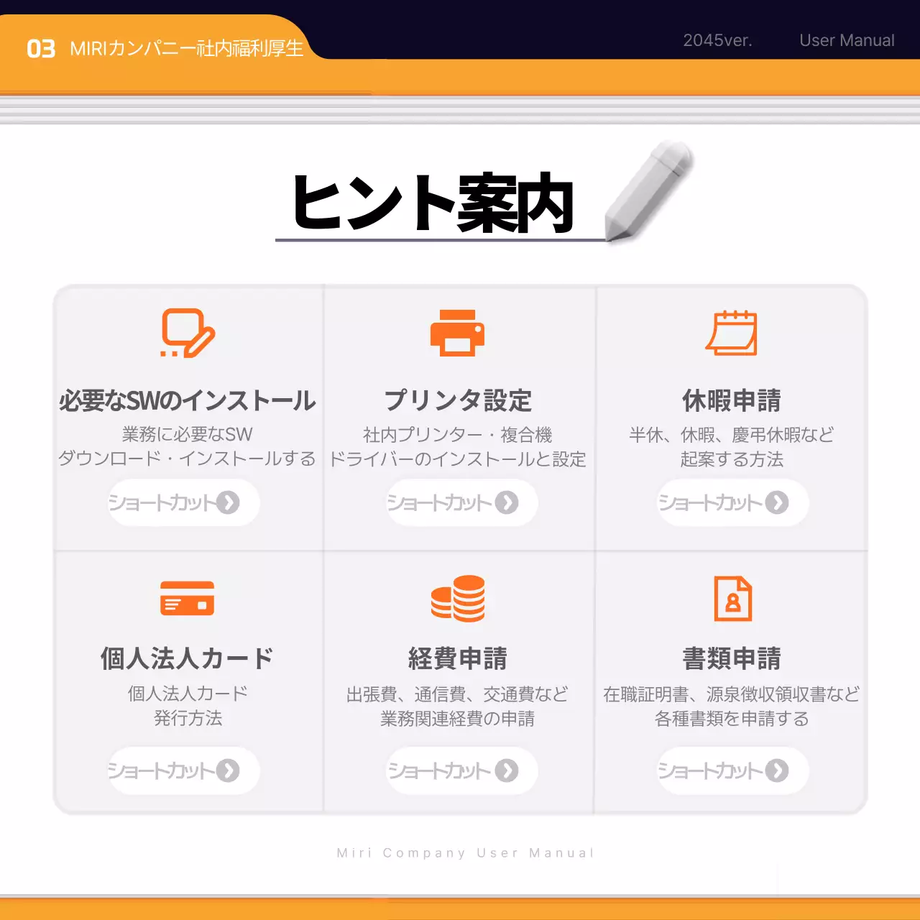Viewport: 920px width, 920px height.
Task: Select the User Manual header label
Action: point(847,41)
